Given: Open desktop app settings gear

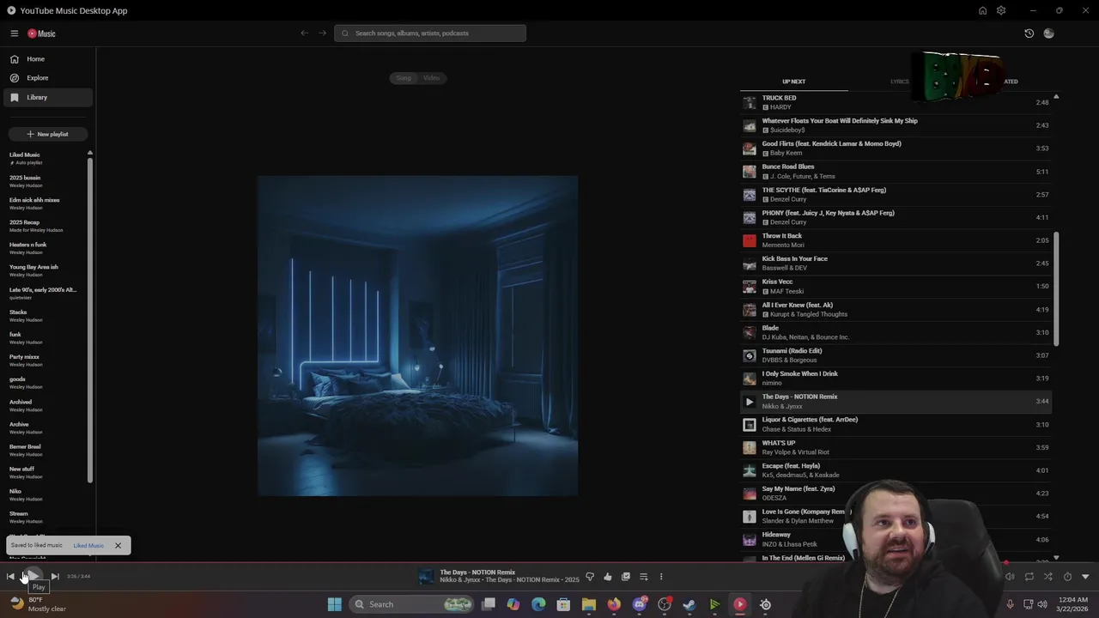Looking at the screenshot, I should pyautogui.click(x=1001, y=10).
